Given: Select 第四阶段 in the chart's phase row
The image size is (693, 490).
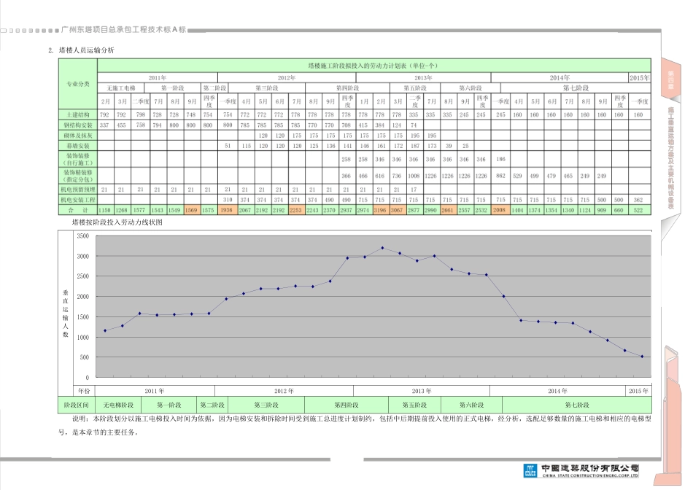Looking at the screenshot, I should (346, 405).
